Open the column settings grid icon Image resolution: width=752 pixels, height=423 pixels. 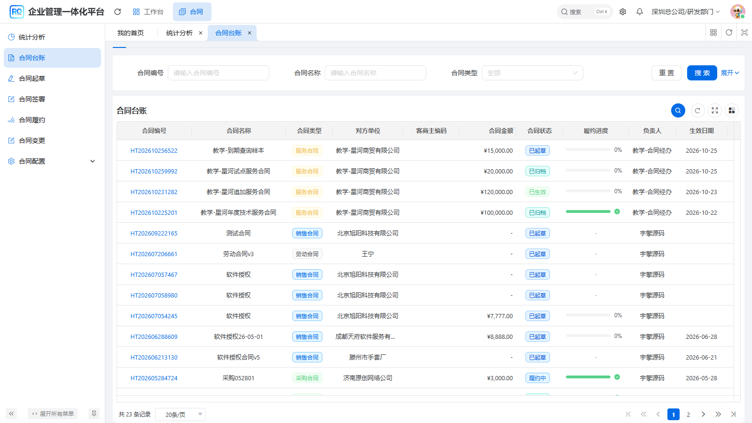tap(732, 110)
